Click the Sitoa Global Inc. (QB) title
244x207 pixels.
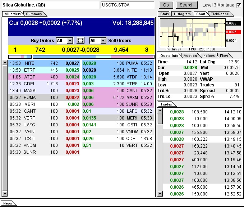coord(24,5)
